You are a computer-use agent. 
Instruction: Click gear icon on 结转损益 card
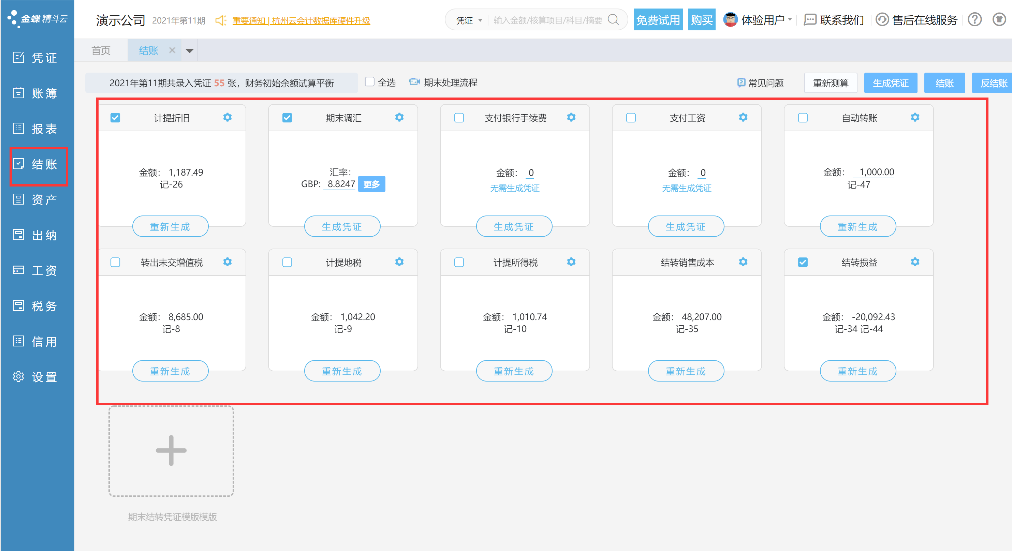[x=914, y=262]
